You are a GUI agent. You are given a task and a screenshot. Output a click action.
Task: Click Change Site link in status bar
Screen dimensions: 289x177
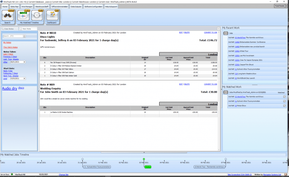[64, 174]
